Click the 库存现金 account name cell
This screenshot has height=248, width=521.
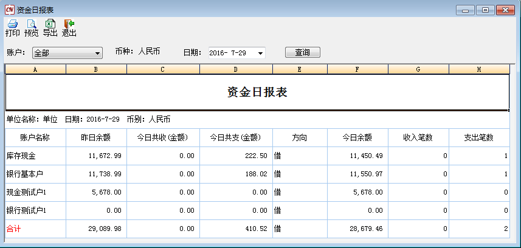35,156
